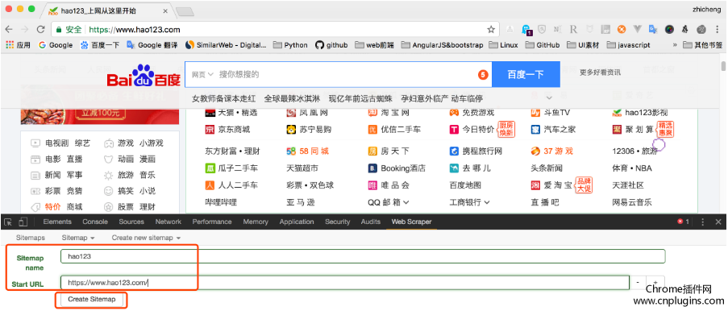Open the color wheel camera extension icon
This screenshot has height=311, width=728.
pyautogui.click(x=669, y=29)
